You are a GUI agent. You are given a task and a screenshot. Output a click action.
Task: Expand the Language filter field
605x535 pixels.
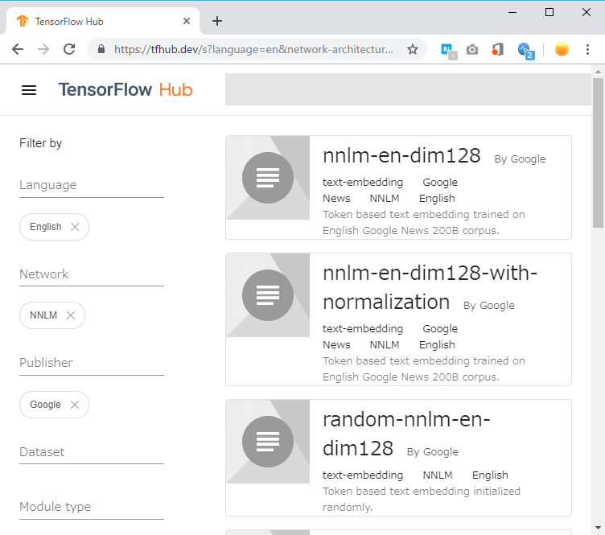(x=92, y=186)
